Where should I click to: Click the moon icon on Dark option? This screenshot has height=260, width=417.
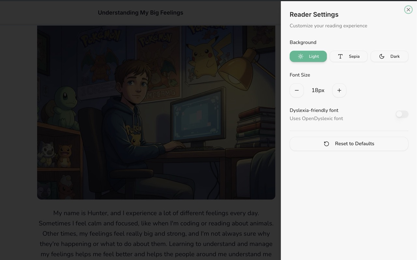pos(381,56)
